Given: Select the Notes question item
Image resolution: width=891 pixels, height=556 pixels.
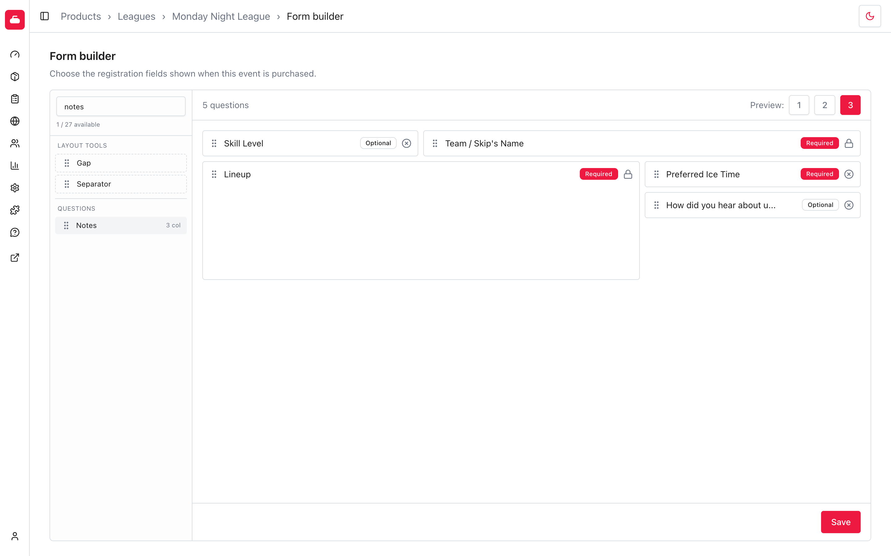Looking at the screenshot, I should coord(121,225).
